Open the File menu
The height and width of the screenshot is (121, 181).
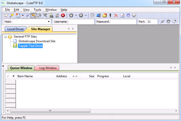point(7,10)
